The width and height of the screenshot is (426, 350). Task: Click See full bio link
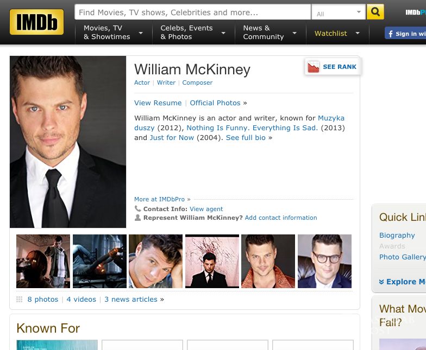tap(246, 138)
